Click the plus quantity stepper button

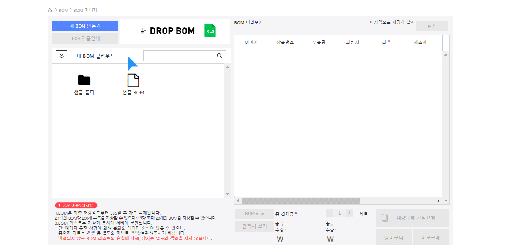coord(349,213)
